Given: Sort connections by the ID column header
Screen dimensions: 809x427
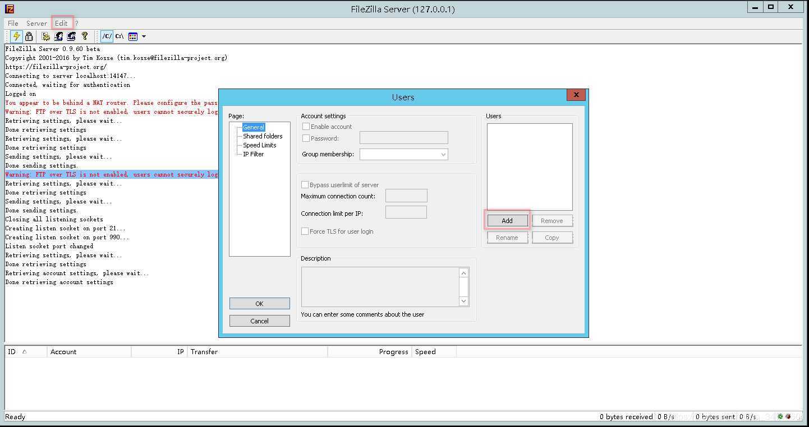Looking at the screenshot, I should point(26,352).
